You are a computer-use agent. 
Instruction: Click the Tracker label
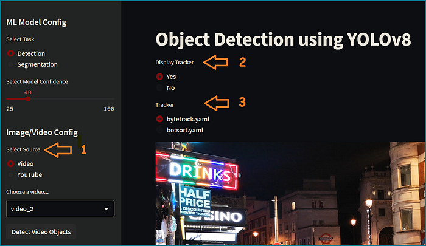165,105
